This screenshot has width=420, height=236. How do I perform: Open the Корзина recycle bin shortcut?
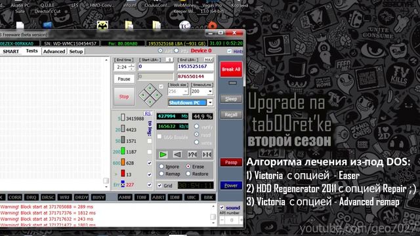240,5
